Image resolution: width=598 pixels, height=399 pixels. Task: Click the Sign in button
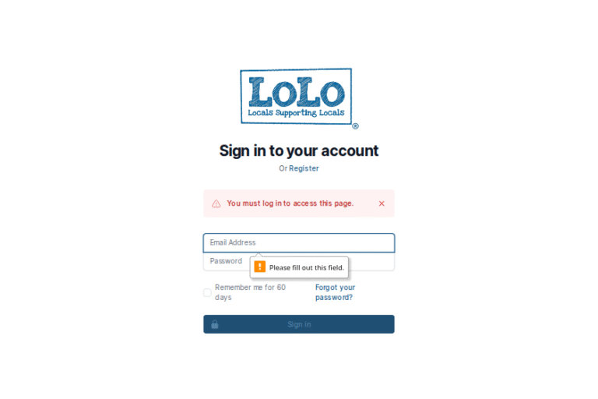(x=299, y=324)
